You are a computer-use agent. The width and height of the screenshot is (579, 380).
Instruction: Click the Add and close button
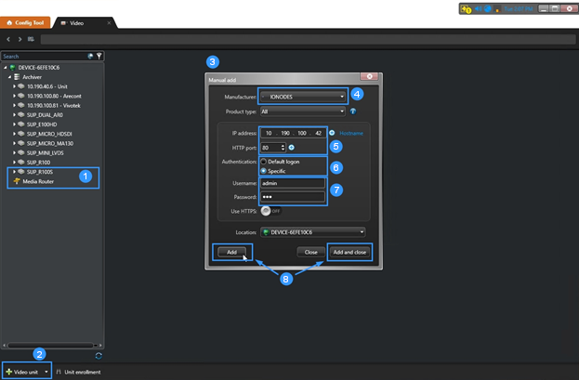tap(349, 252)
